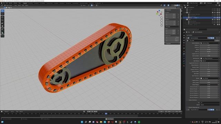The height and width of the screenshot is (124, 221).
Task: Open the viewport header Object menu
Action: [27, 6]
